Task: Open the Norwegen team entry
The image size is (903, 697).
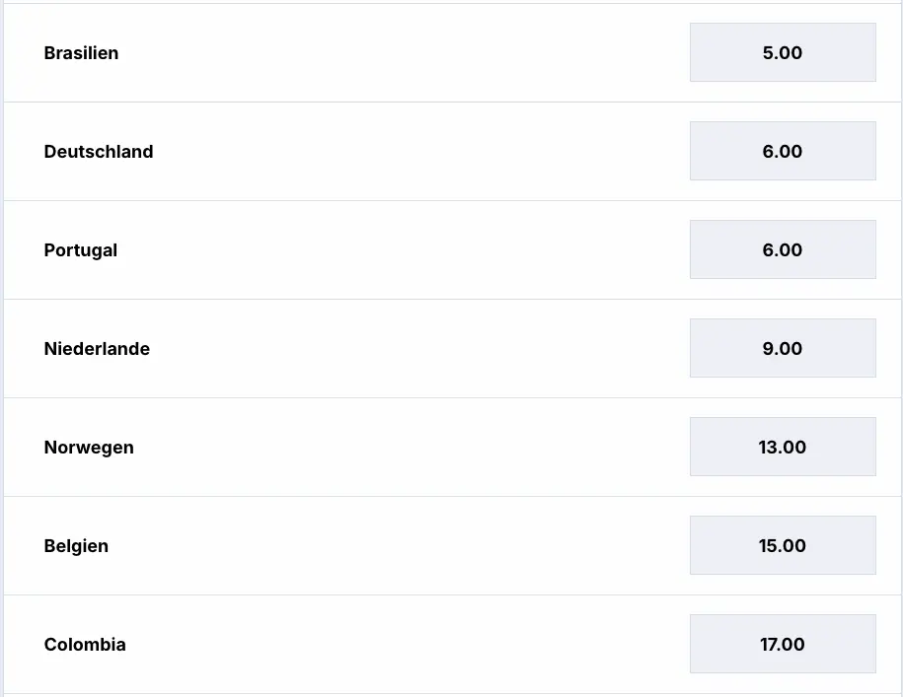Action: [x=89, y=448]
